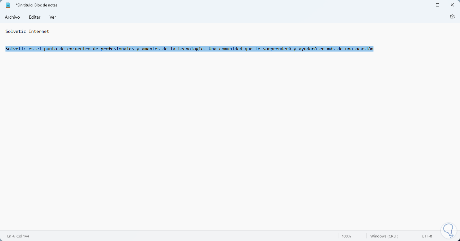
Task: Open the Ver menu
Action: [x=53, y=17]
